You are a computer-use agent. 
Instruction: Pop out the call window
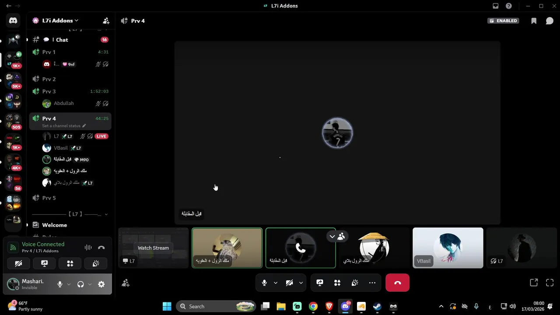coord(534,283)
